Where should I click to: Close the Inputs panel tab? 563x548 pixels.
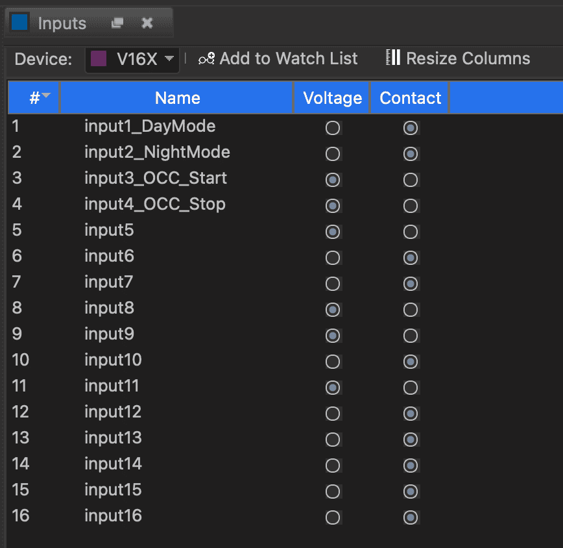point(147,23)
